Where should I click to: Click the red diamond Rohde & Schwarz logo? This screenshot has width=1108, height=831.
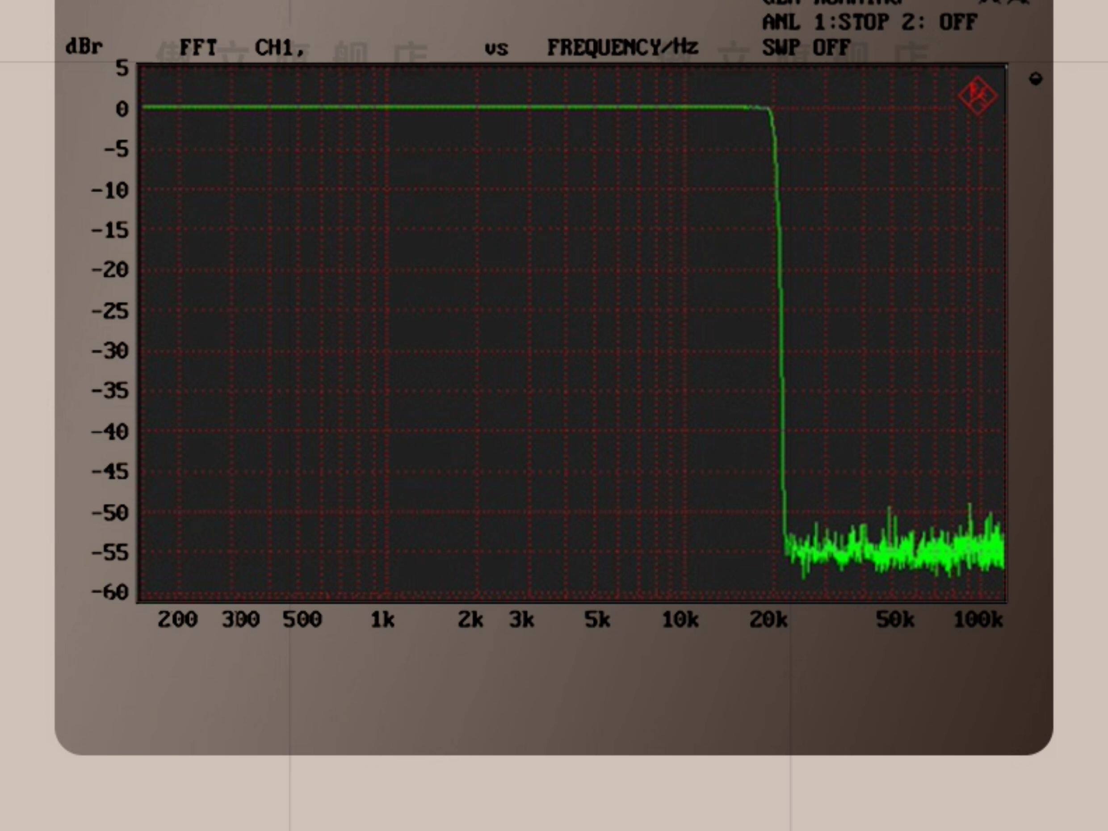tap(977, 96)
